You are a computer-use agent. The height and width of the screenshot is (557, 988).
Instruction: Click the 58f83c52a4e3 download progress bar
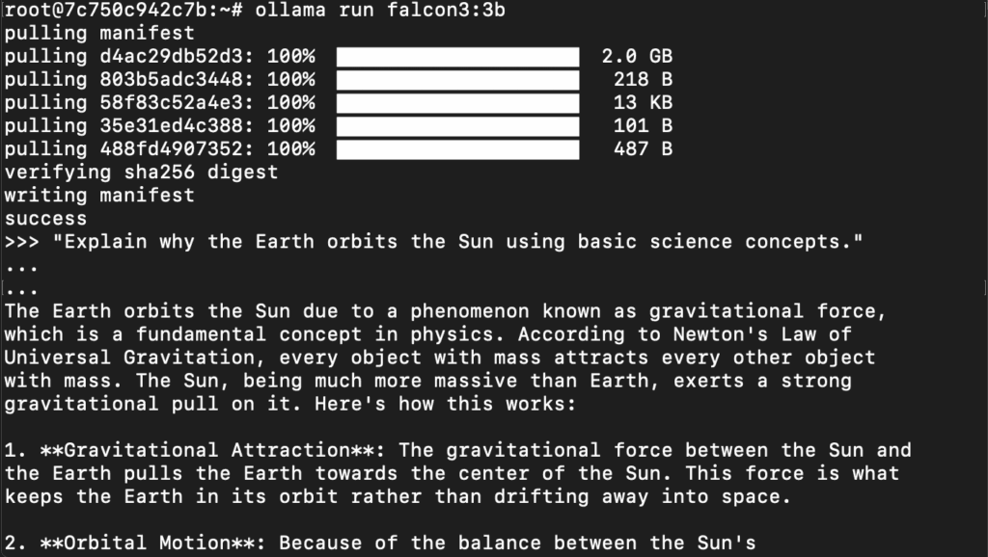pyautogui.click(x=457, y=102)
